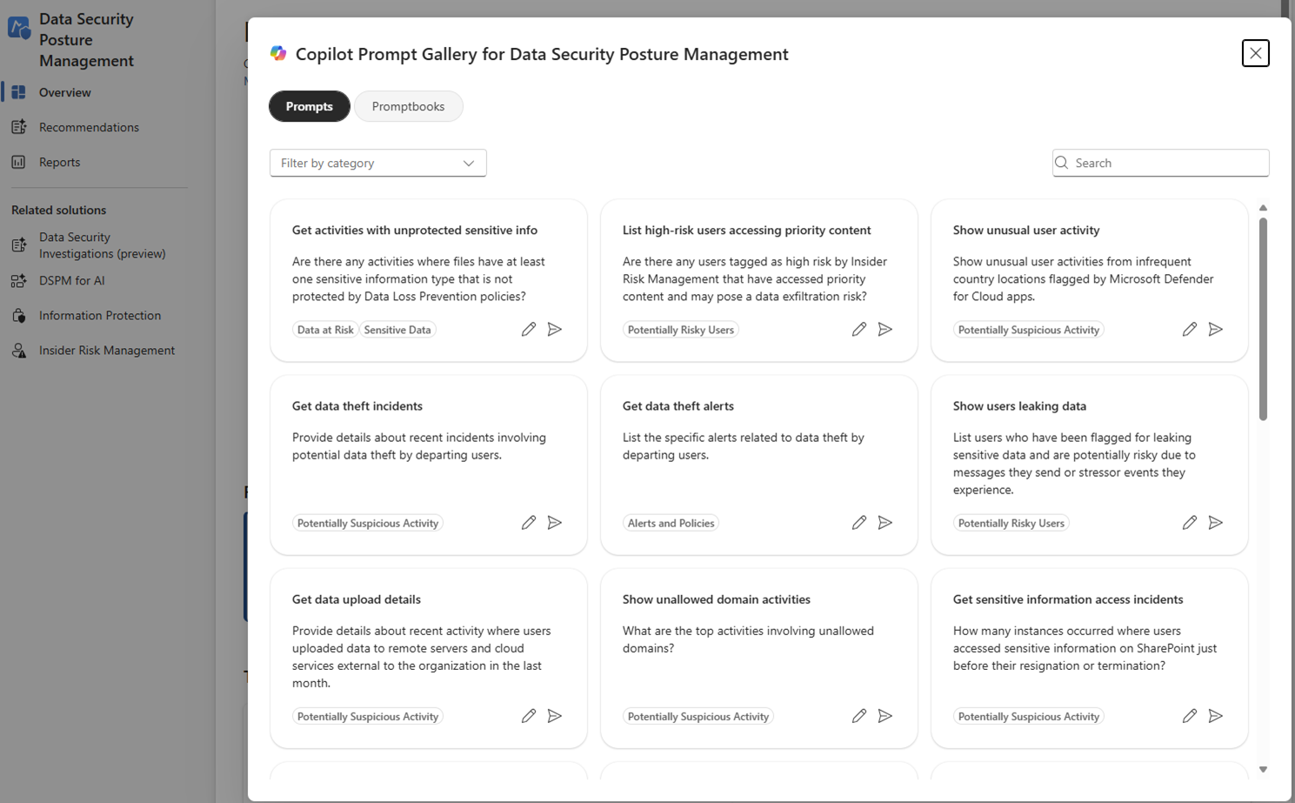
Task: Switch to the Promptbooks tab
Action: 408,106
